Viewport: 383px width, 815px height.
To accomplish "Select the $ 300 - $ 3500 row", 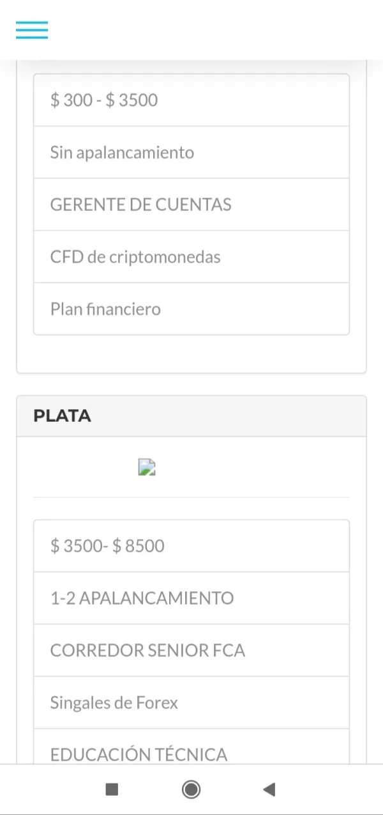I will point(191,100).
